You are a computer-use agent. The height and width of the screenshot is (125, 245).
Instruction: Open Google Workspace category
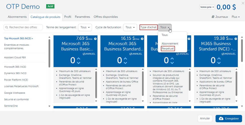pos(15,93)
